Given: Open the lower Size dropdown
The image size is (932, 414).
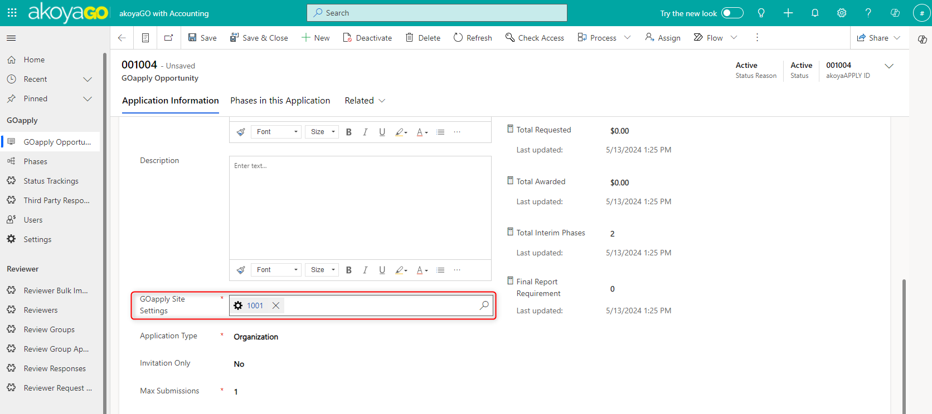Looking at the screenshot, I should click(x=322, y=270).
